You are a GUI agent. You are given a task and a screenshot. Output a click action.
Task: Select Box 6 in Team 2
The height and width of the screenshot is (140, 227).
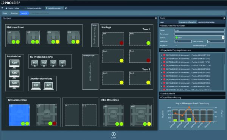click(140, 78)
